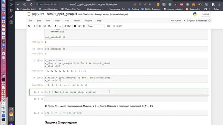Click the n_obs = 10**6 code cell
This screenshot has width=223, height=125.
[126, 63]
